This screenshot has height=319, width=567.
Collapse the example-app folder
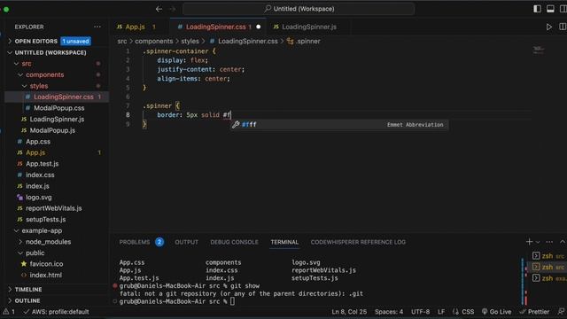tap(42, 230)
